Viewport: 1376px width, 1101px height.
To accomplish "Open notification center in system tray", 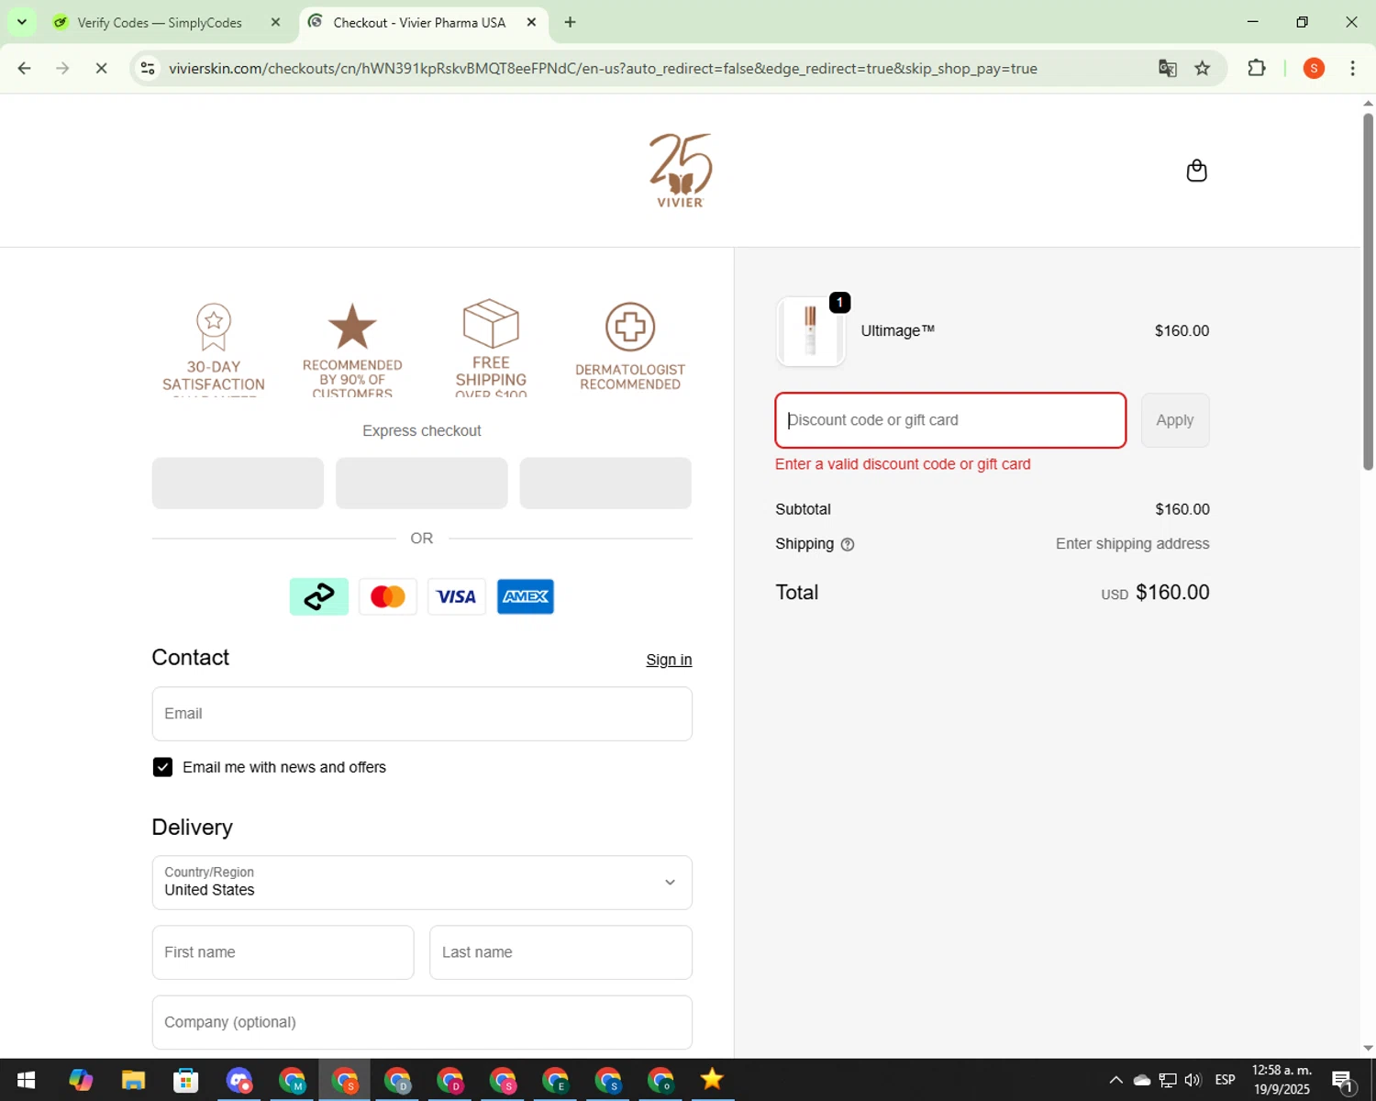I will [x=1342, y=1080].
